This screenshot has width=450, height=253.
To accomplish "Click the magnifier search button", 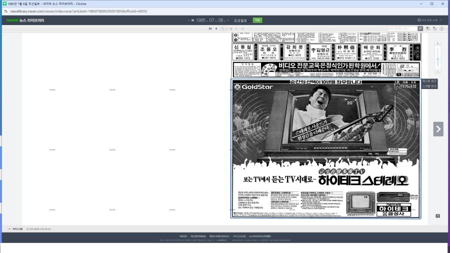I will (420, 28).
